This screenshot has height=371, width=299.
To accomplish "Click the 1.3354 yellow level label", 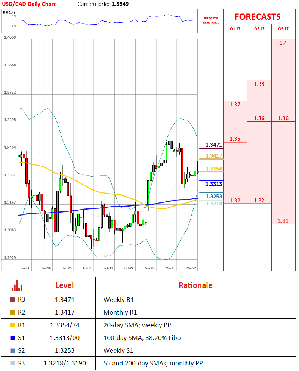I will [x=214, y=169].
